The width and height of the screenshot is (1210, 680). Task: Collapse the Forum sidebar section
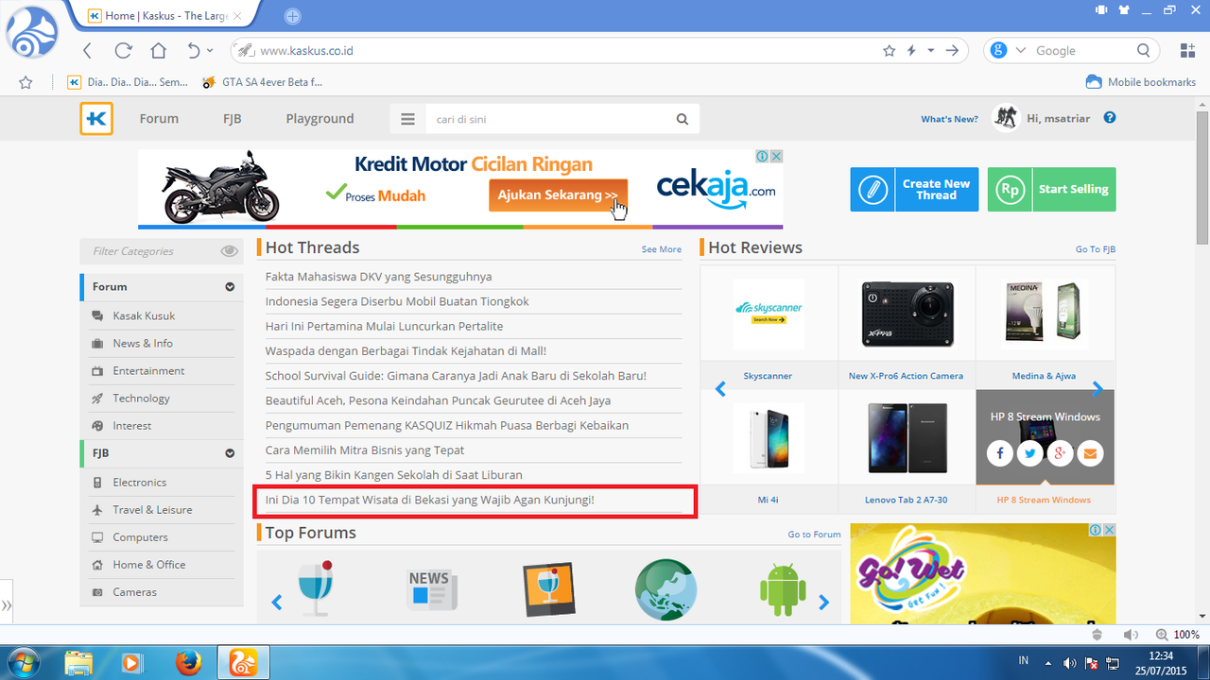pyautogui.click(x=230, y=287)
